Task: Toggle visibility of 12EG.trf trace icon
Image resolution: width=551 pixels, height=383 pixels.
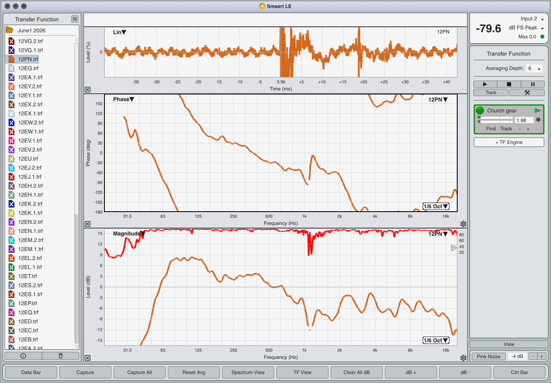Action: pos(12,68)
